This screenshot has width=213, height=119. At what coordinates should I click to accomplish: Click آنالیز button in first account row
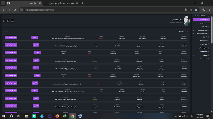click(x=35, y=38)
